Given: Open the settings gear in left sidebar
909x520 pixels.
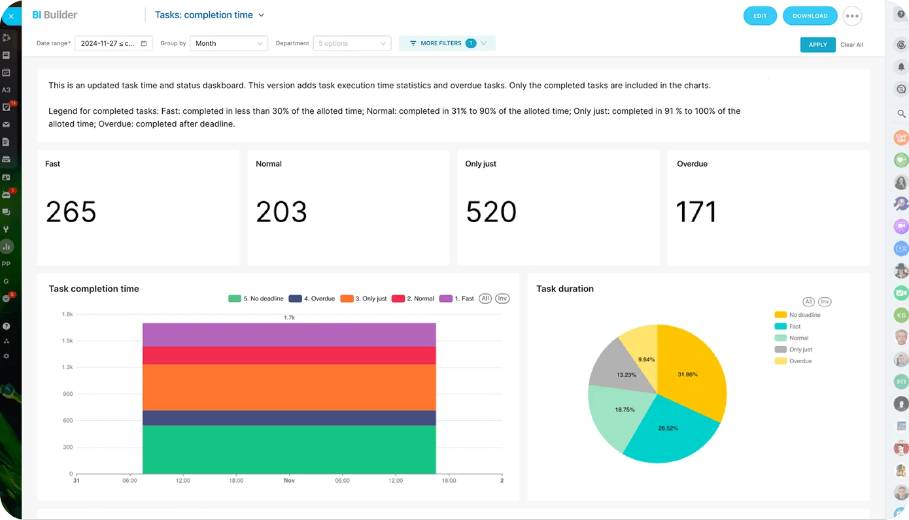Looking at the screenshot, I should (x=7, y=356).
